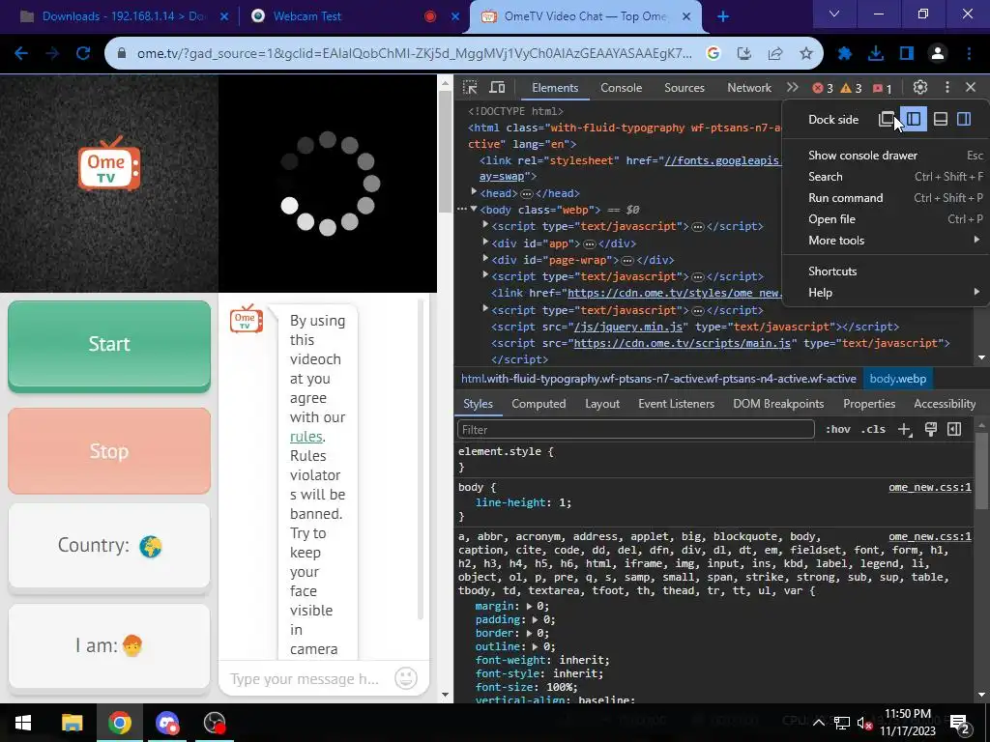Click the issues count badge
990x742 pixels.
pos(882,88)
